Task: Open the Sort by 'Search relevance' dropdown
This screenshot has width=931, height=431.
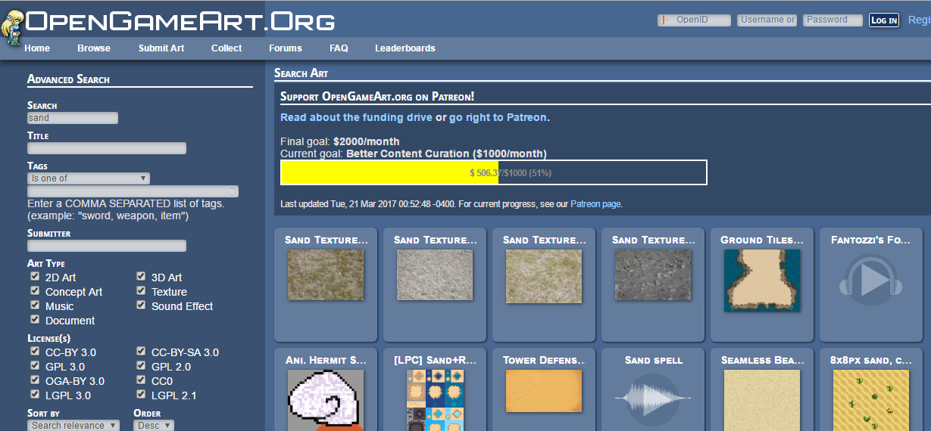Action: tap(73, 426)
